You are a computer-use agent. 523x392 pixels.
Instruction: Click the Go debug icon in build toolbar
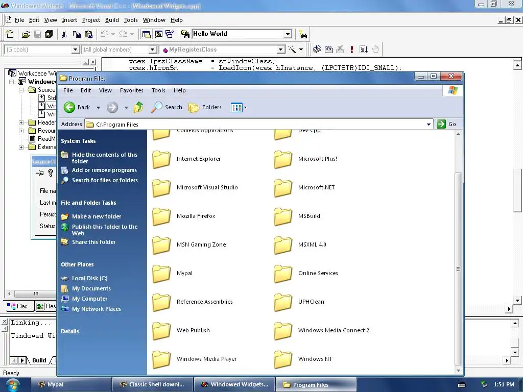tap(364, 50)
